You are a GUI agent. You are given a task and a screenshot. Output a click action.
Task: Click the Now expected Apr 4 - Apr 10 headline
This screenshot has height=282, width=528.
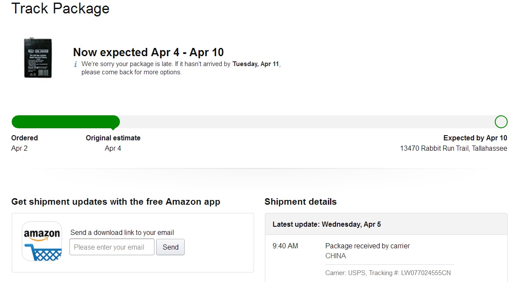tap(148, 52)
